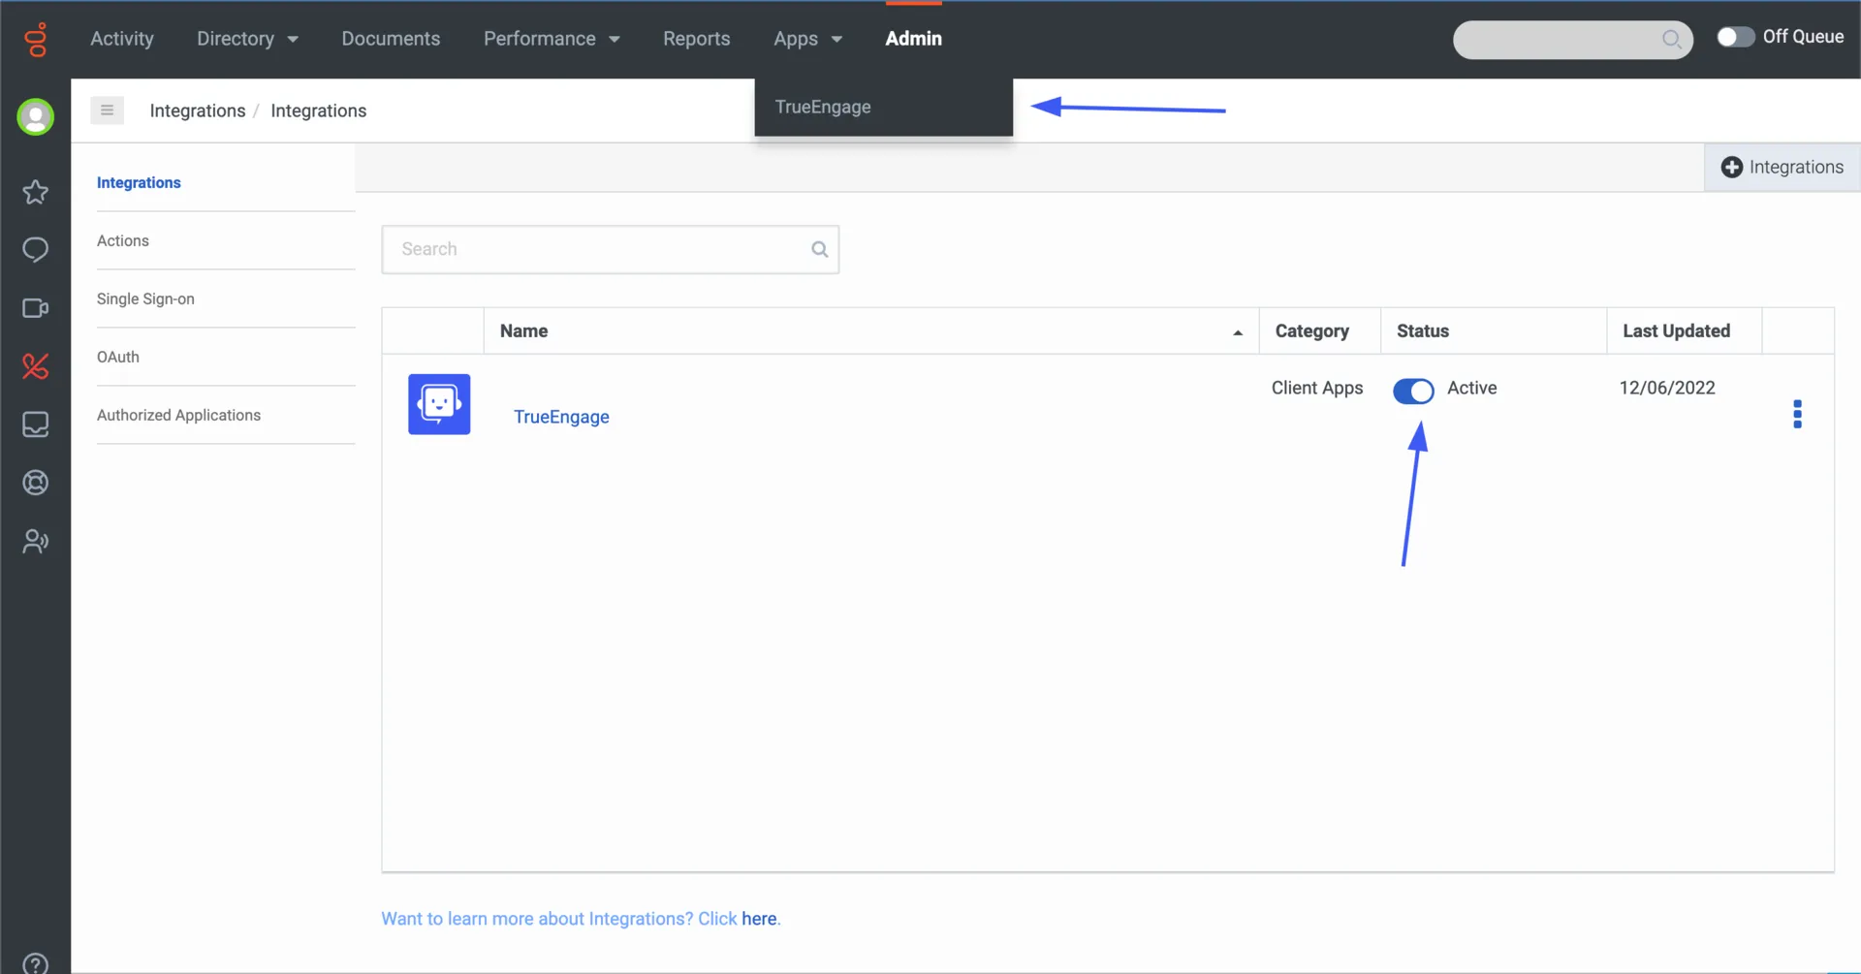Open the chat bubble panel in the sidebar

point(36,250)
